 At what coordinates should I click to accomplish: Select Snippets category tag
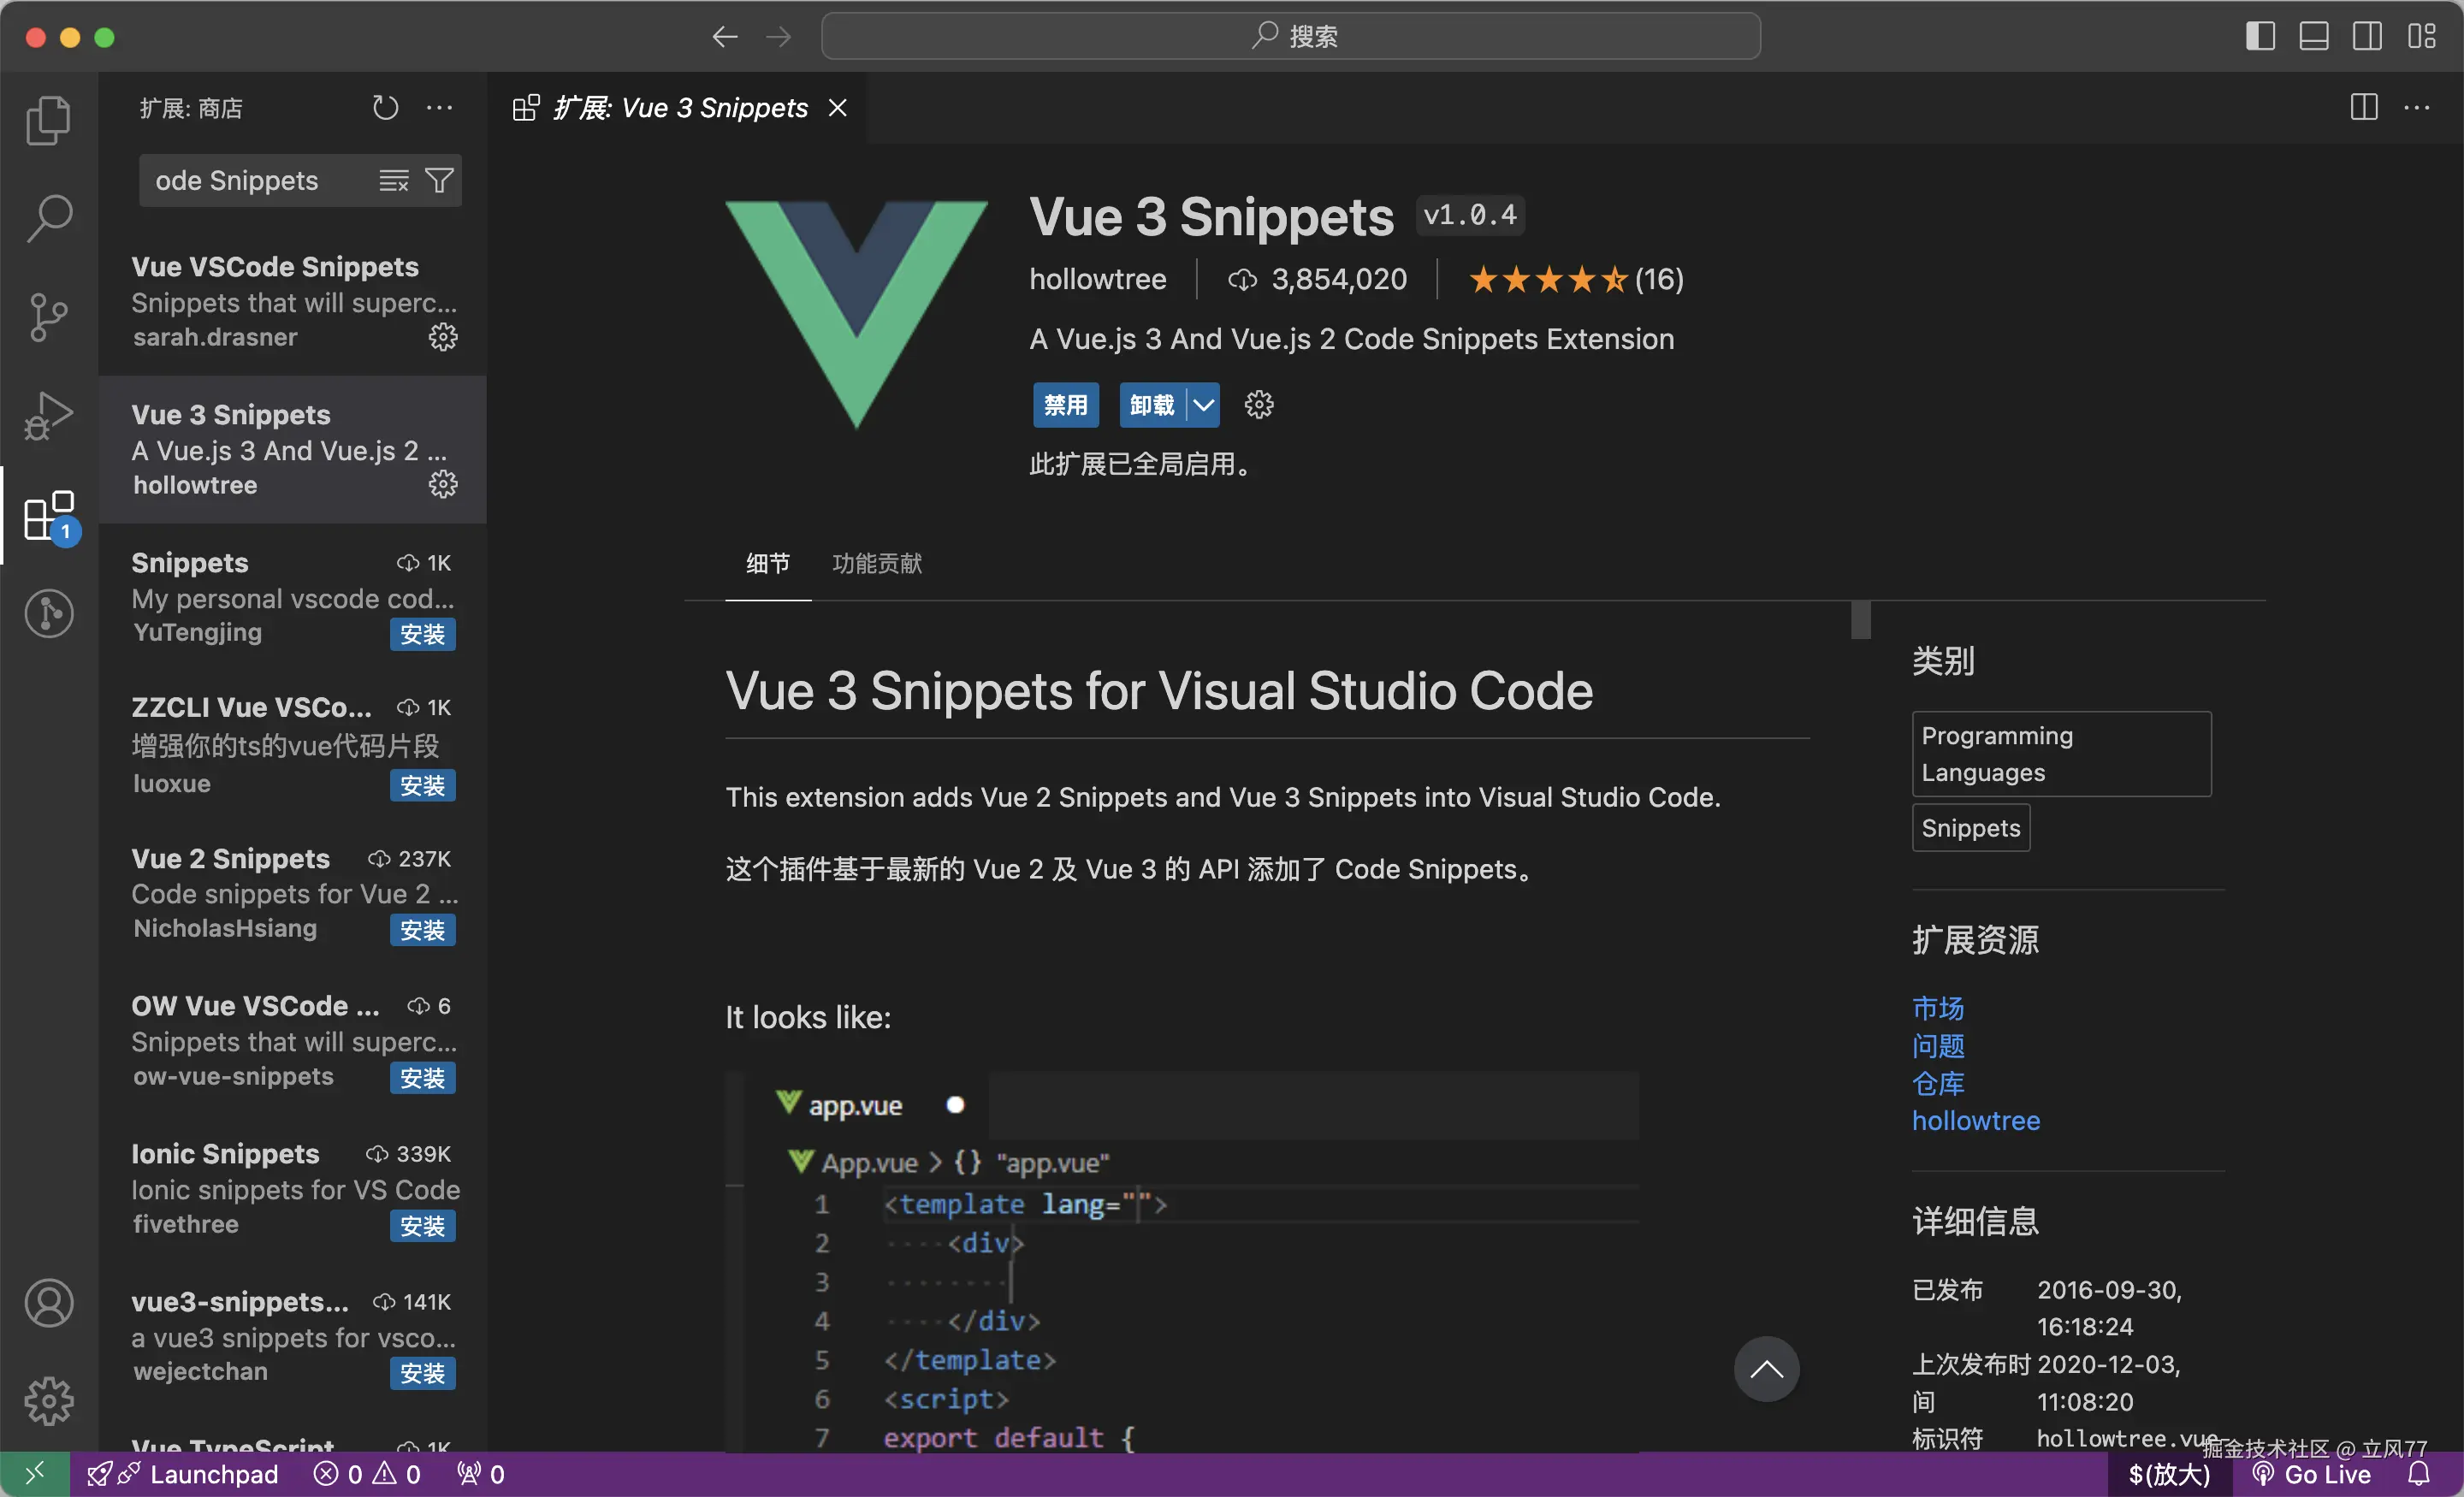tap(1970, 828)
